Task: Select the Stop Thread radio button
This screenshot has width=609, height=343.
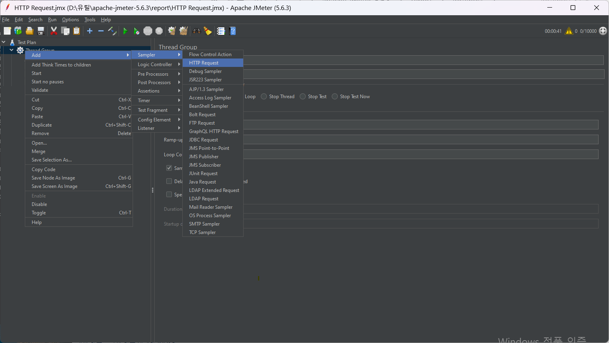Action: click(x=264, y=97)
